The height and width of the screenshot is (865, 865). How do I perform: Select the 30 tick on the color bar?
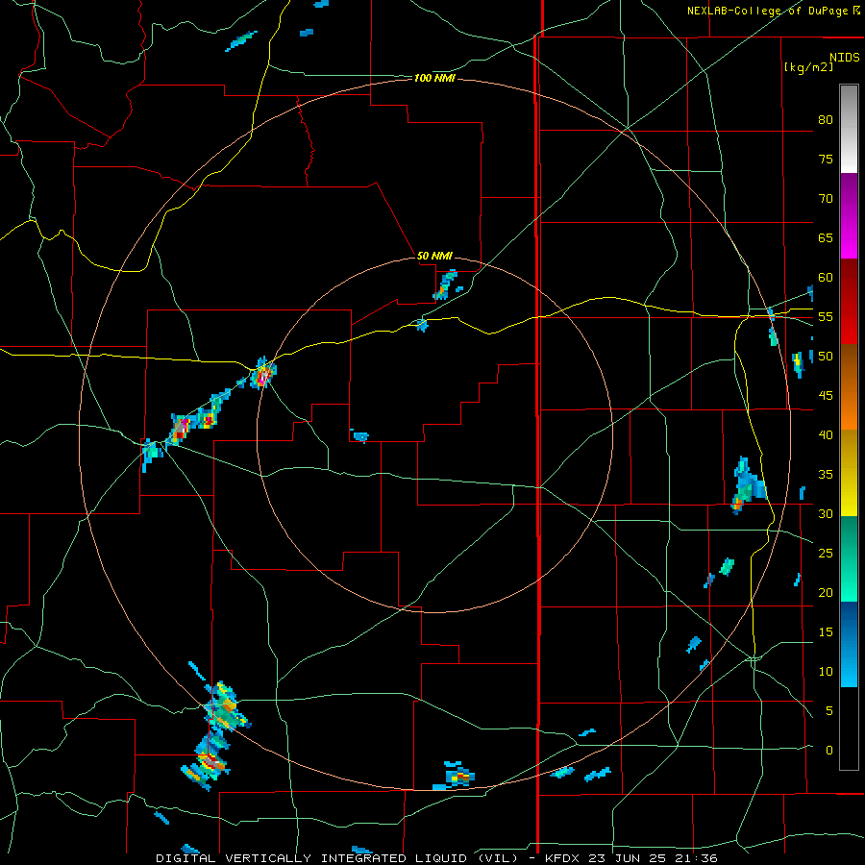coord(826,514)
